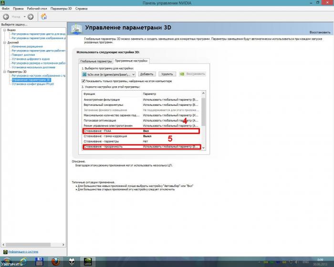Click the 'Нет' value of Сглаживание - параметры

click(x=146, y=142)
